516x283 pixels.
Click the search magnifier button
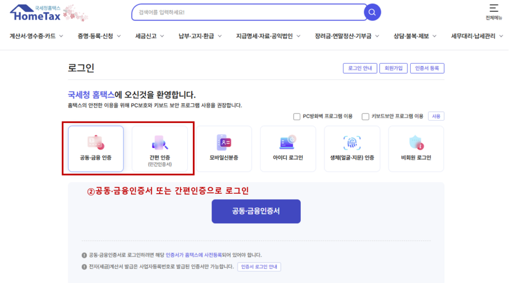tap(372, 13)
